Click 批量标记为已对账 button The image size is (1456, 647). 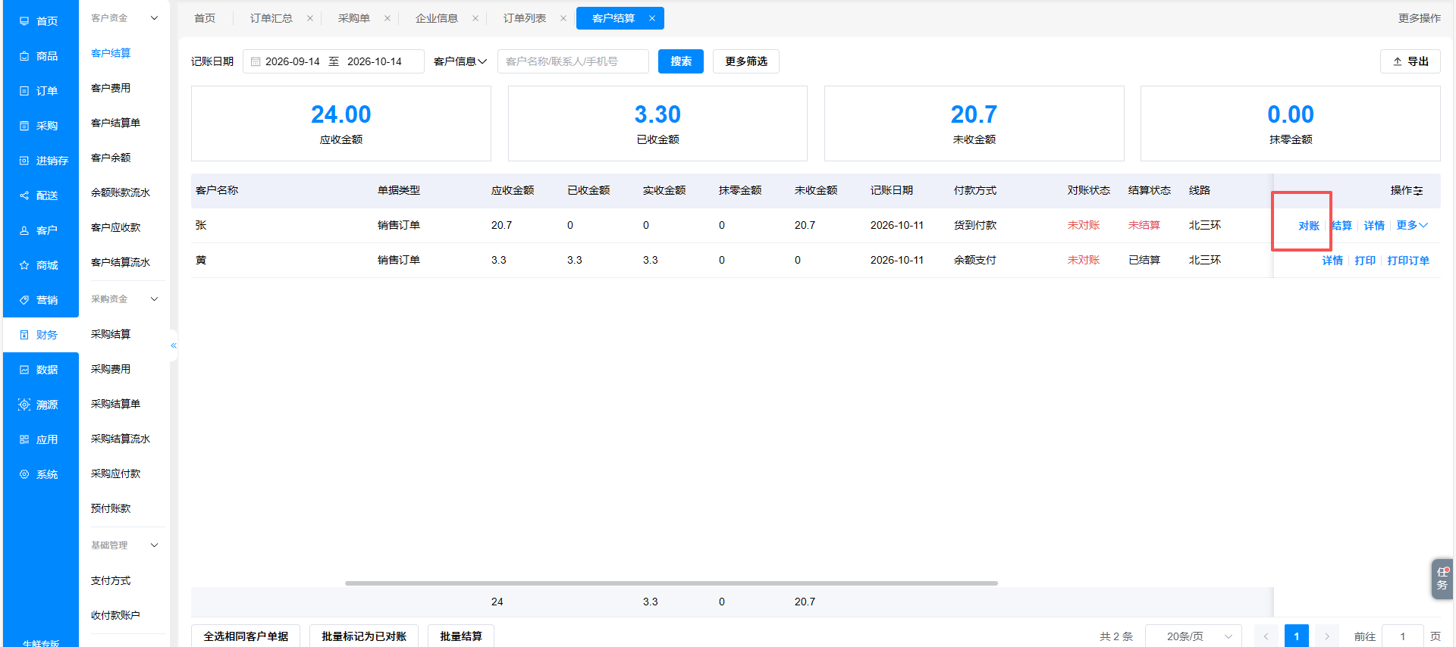pyautogui.click(x=364, y=636)
